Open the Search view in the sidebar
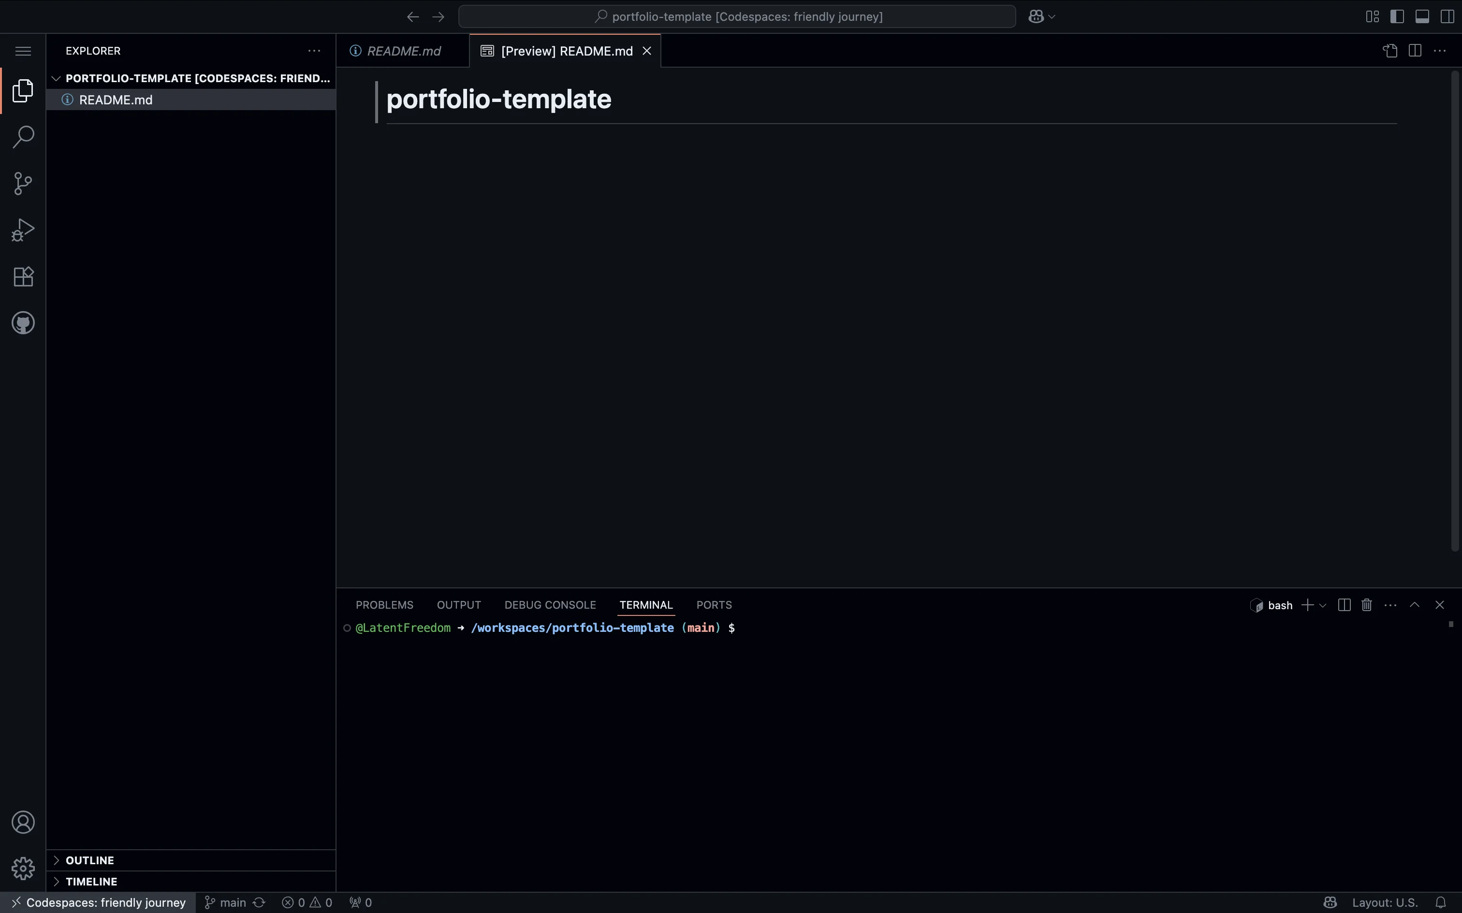 pyautogui.click(x=22, y=137)
